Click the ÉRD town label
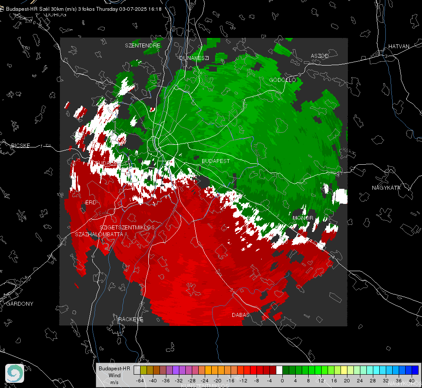This screenshot has height=388, width=422. point(91,202)
